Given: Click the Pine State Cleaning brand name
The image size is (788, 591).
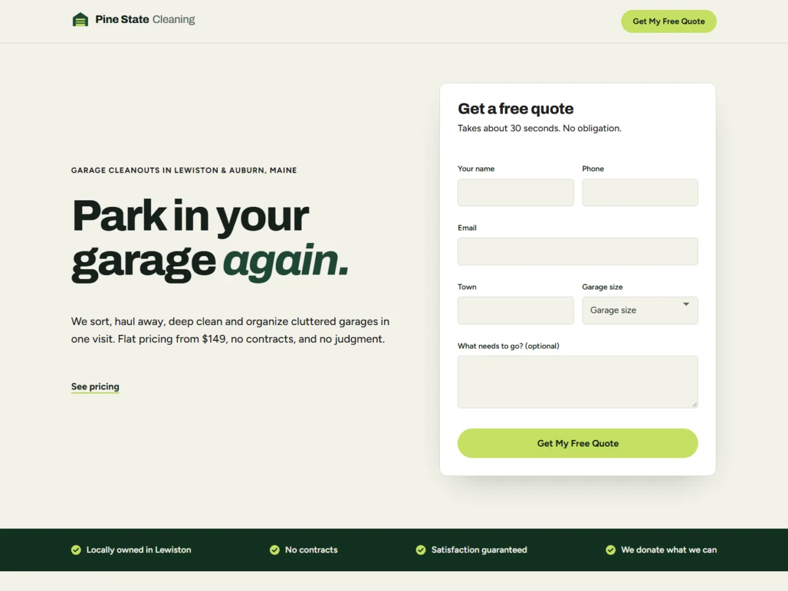Looking at the screenshot, I should (145, 20).
